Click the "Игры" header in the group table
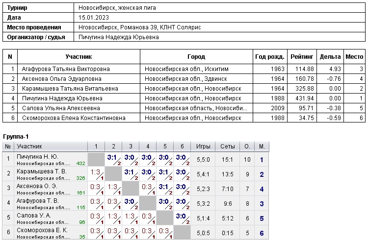The image size is (368, 242). (x=204, y=146)
